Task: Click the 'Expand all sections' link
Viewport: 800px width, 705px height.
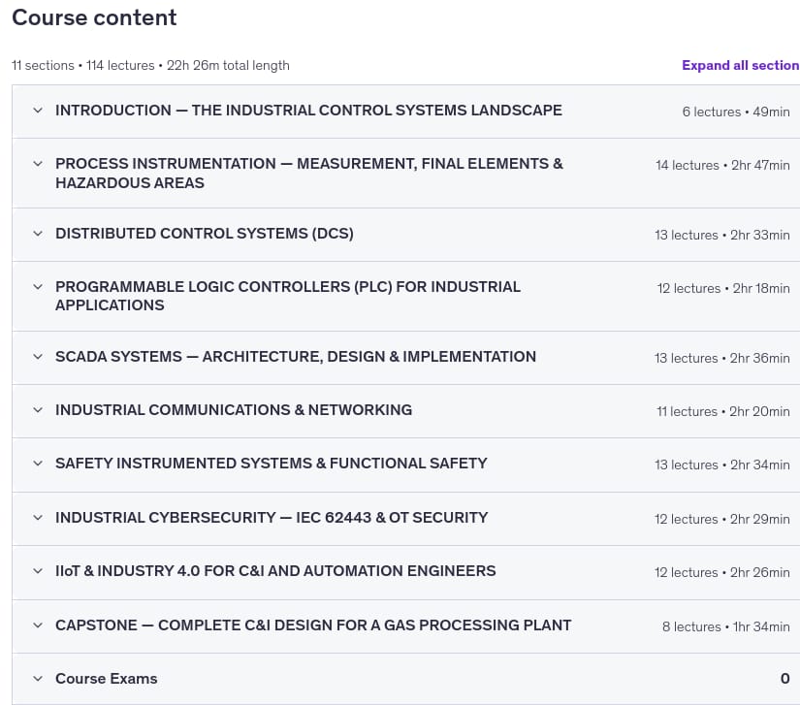Action: pyautogui.click(x=741, y=65)
